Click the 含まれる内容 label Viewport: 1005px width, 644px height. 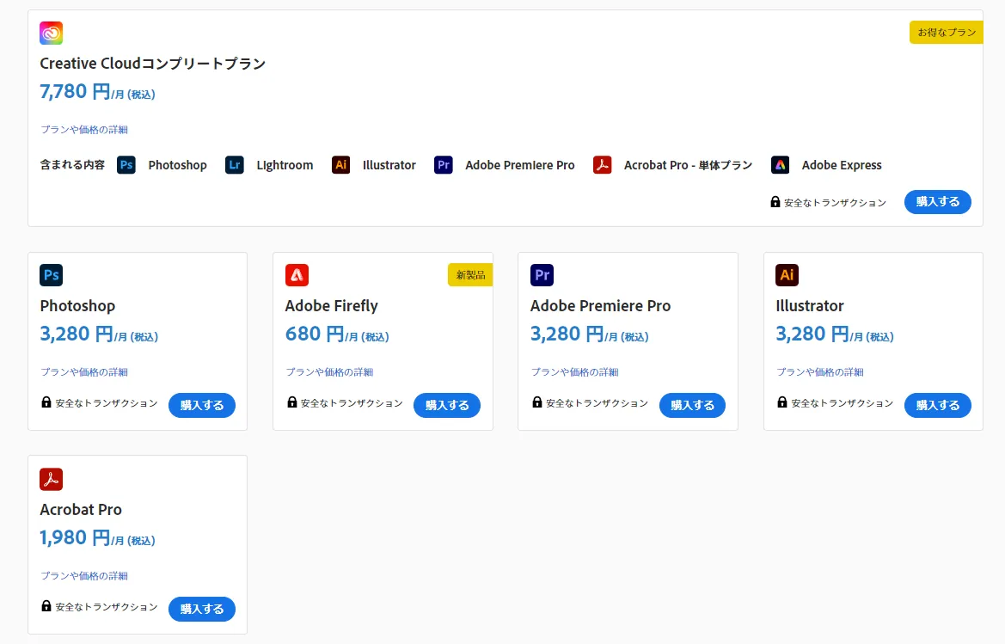coord(72,165)
